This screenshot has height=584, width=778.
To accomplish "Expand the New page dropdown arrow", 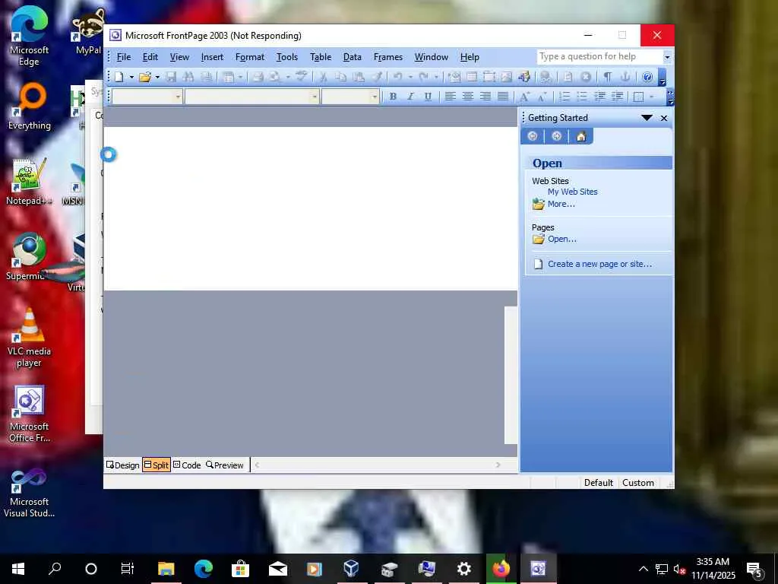I will (131, 77).
